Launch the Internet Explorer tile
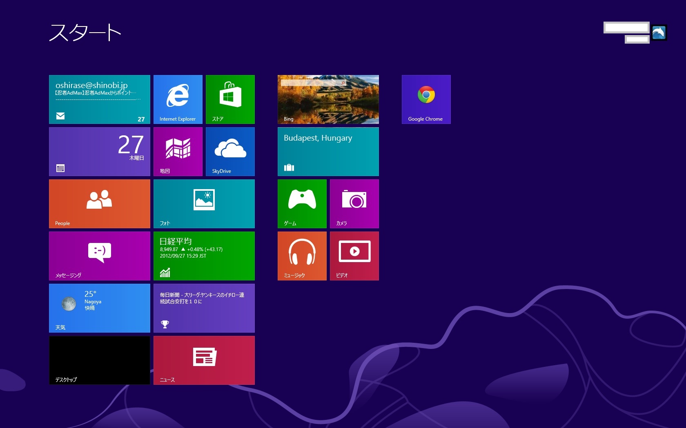 point(178,99)
